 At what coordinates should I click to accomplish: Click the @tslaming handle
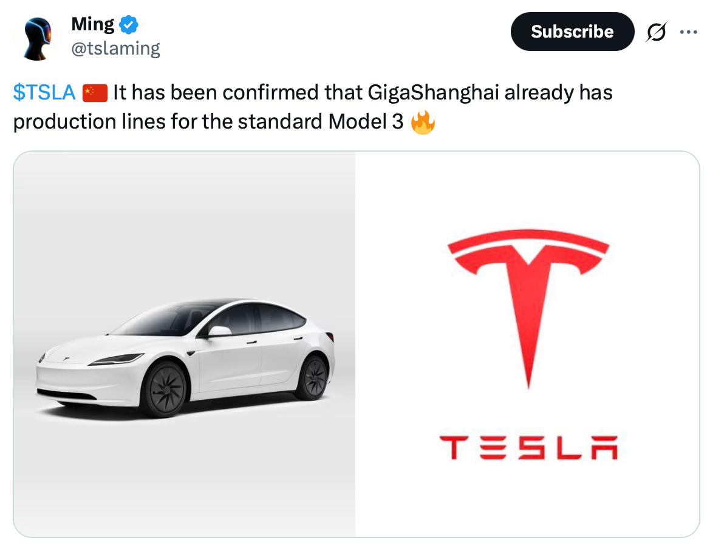115,47
